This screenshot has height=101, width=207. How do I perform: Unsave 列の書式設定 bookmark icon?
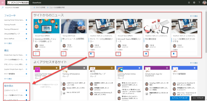[x=146, y=54]
